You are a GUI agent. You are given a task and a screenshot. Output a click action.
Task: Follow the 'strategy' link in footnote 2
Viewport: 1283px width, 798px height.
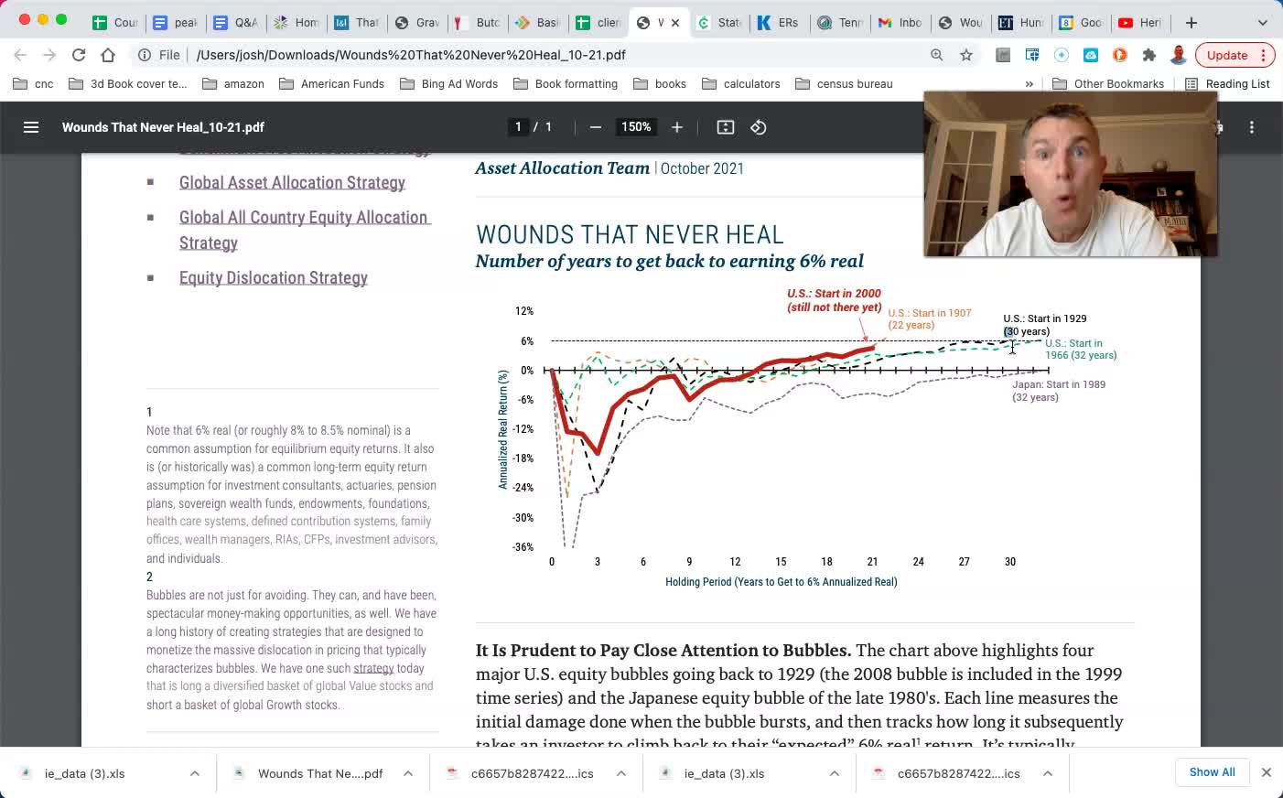373,668
